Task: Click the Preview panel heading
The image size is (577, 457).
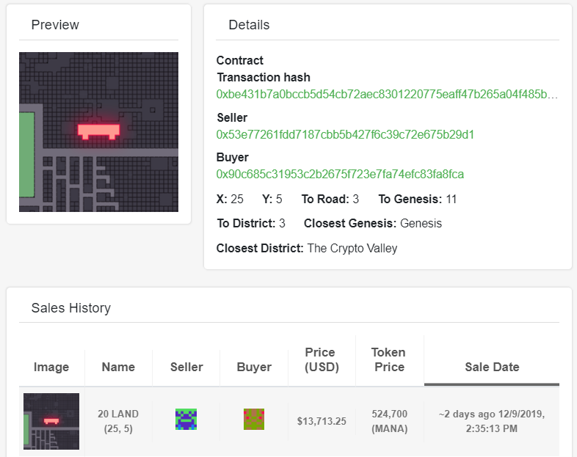Action: tap(55, 25)
